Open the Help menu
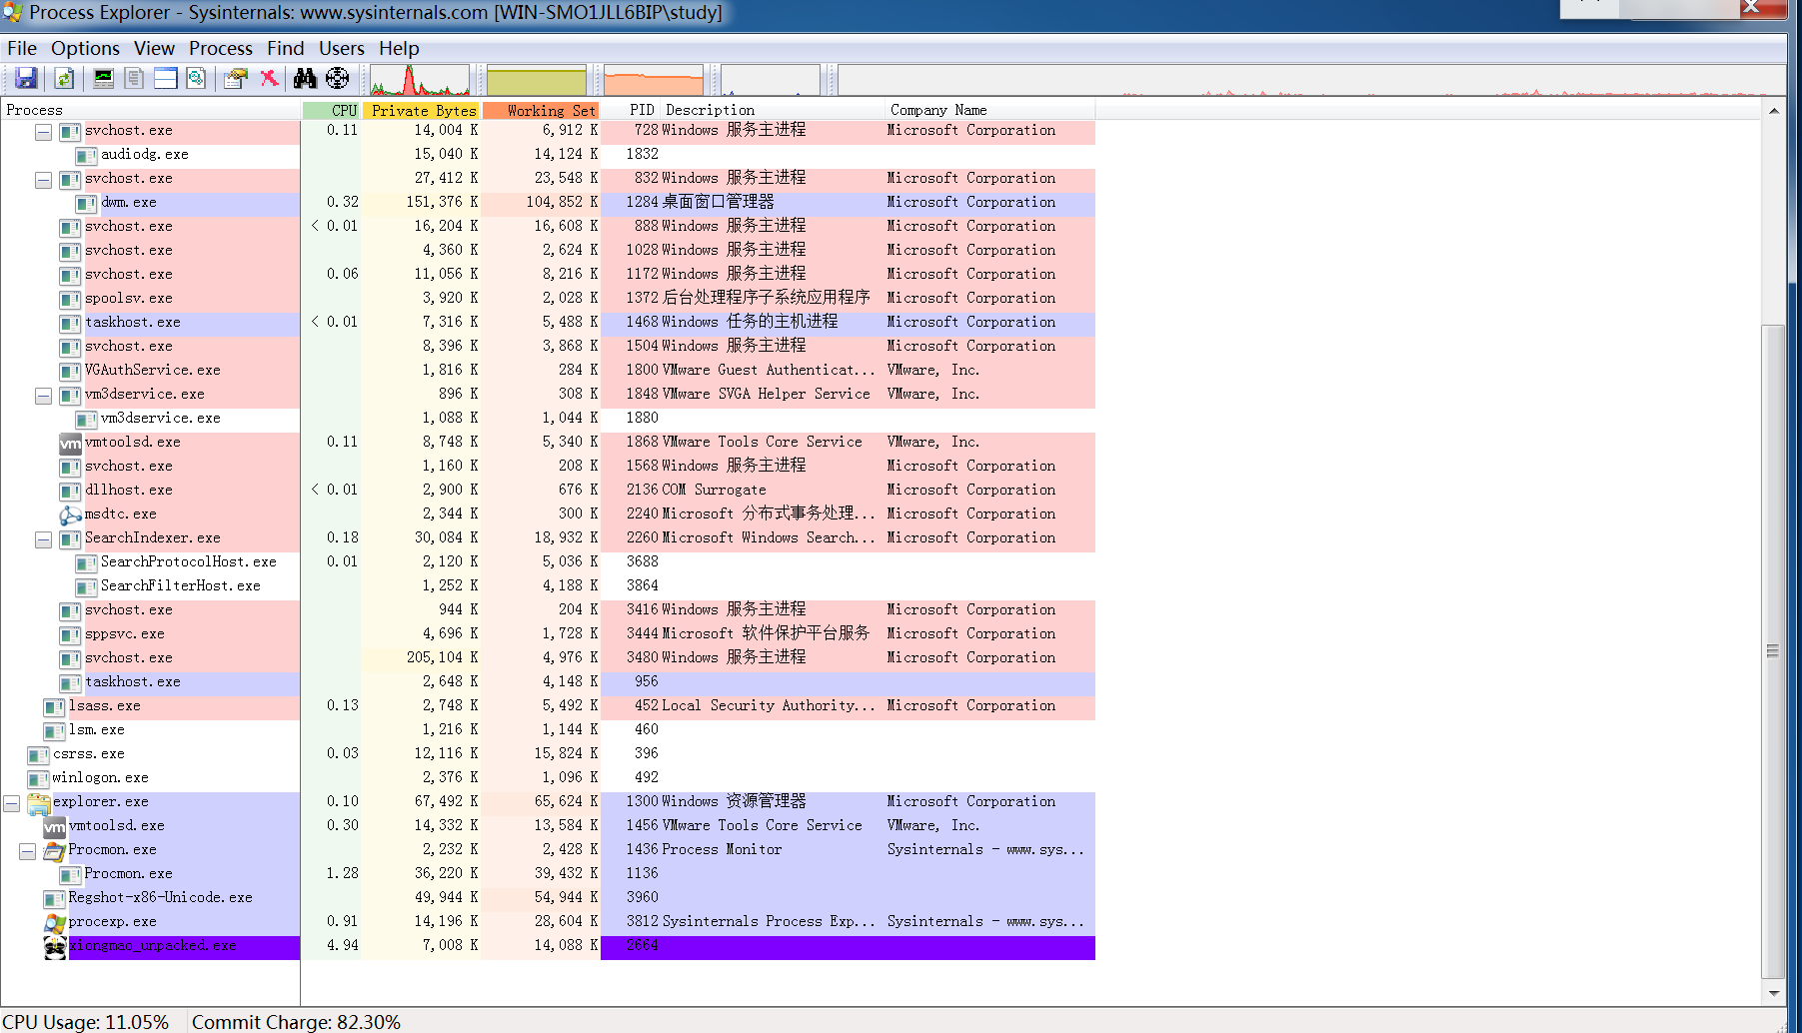 pos(399,48)
